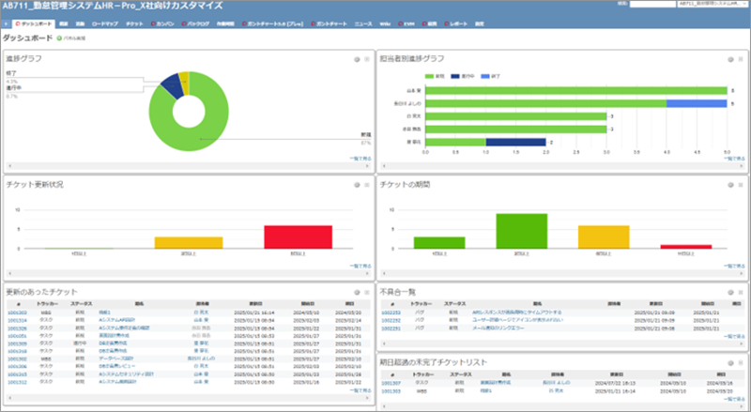
Task: Open ticket link 1001303 in 更新のあったチケット
Action: tap(17, 312)
